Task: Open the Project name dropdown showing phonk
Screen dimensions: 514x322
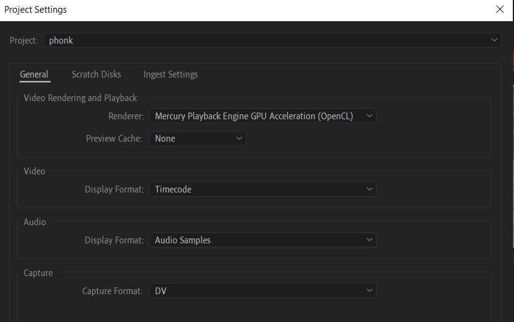Action: tap(266, 41)
